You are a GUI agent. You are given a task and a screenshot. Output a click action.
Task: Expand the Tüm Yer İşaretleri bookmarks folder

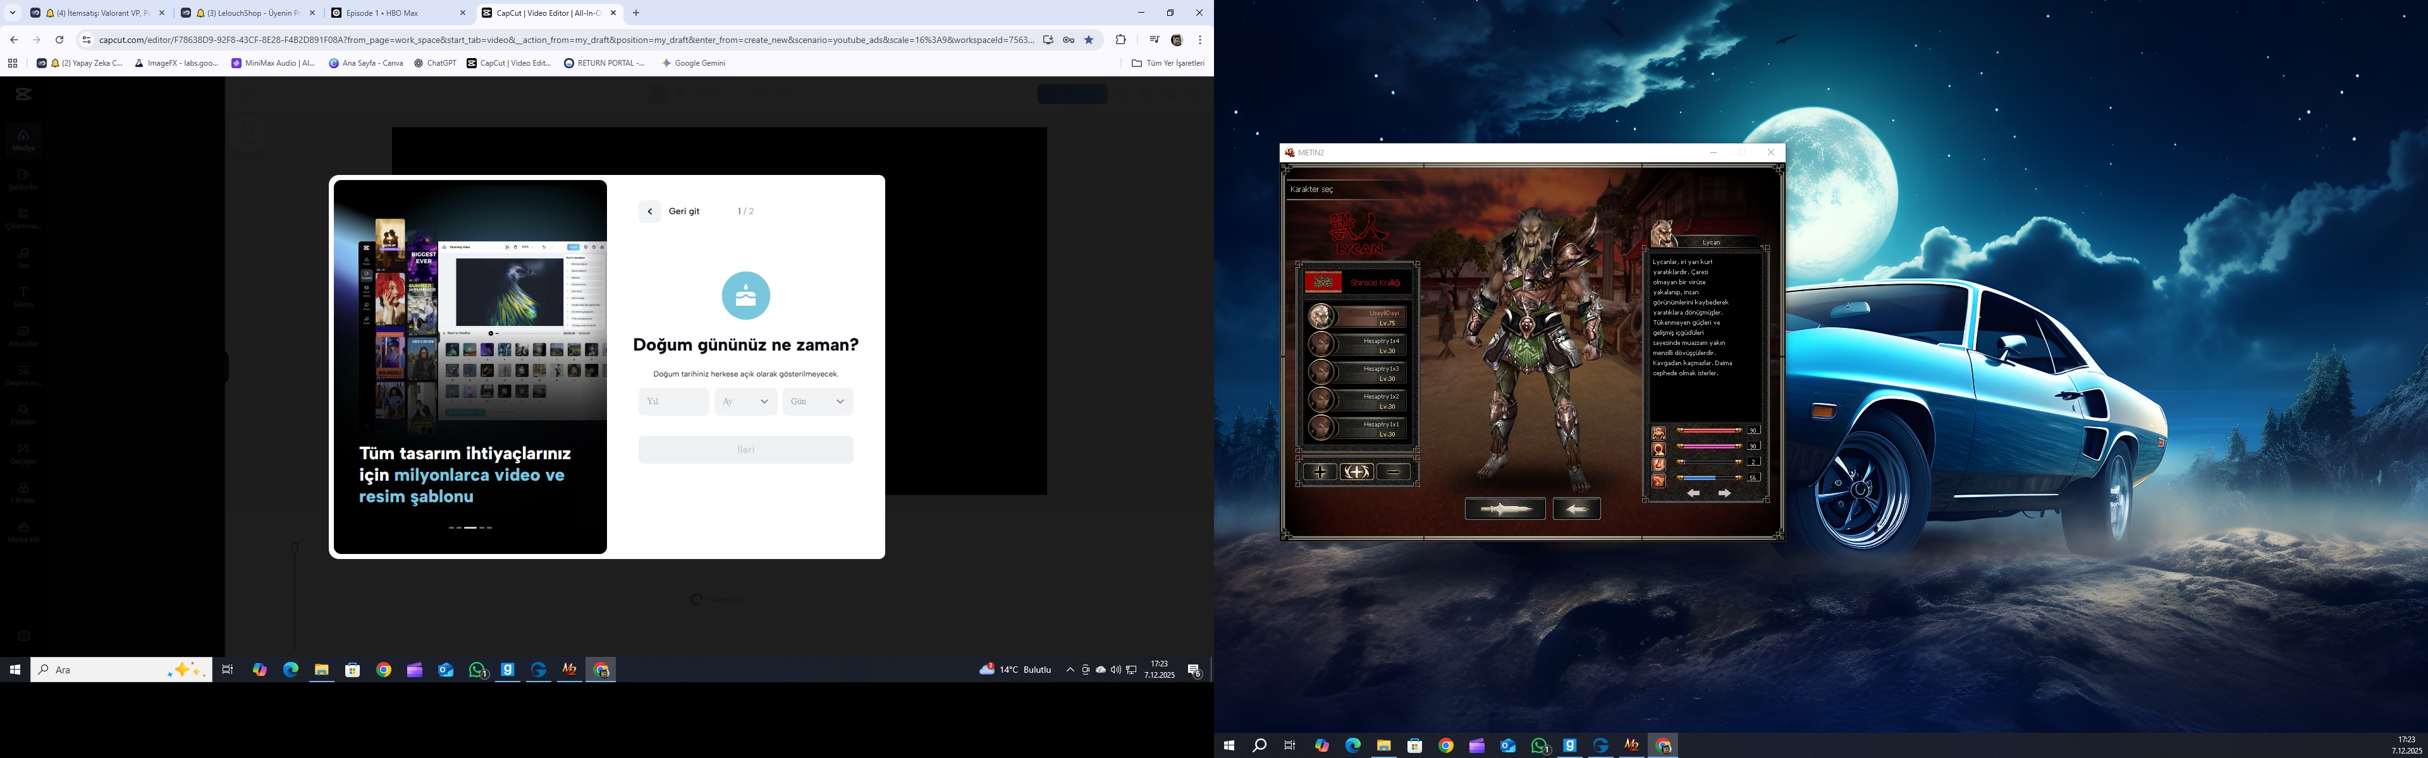(x=1168, y=63)
